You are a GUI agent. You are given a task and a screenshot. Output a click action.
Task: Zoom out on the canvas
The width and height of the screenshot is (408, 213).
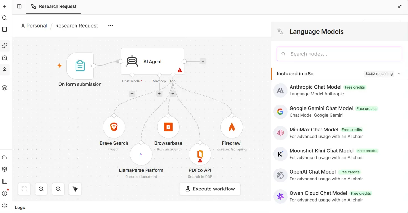[58, 189]
